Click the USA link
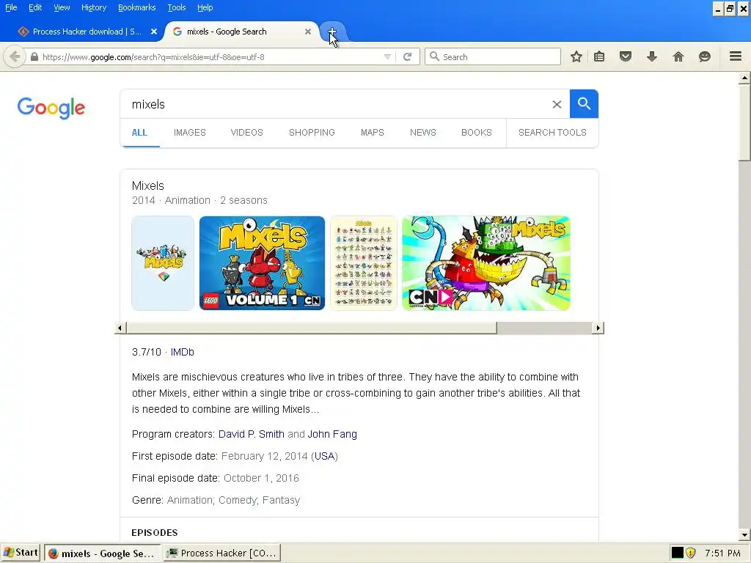 click(324, 456)
